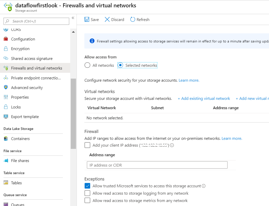269x206 pixels.
Task: Click the Export template icon
Action: click(6, 117)
